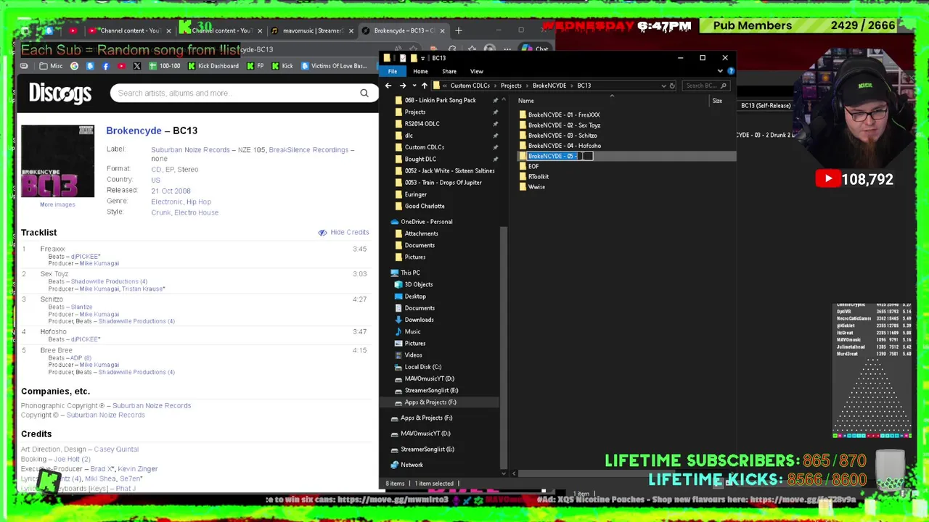The image size is (929, 522).
Task: Open Videos under This PC
Action: pos(413,355)
